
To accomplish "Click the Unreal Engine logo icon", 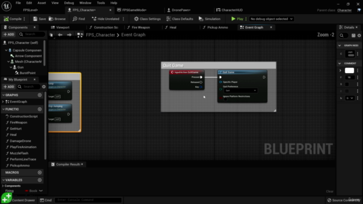I will [6, 6].
